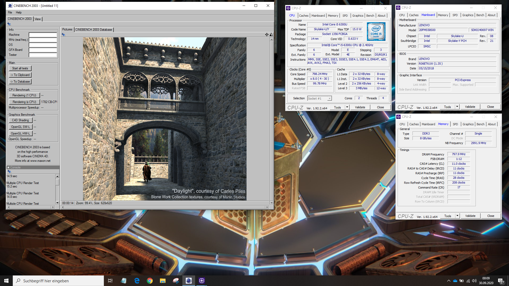Open Caches tab in CPU-Z CPU window
Viewport: 509px width, 286px height.
click(x=304, y=16)
